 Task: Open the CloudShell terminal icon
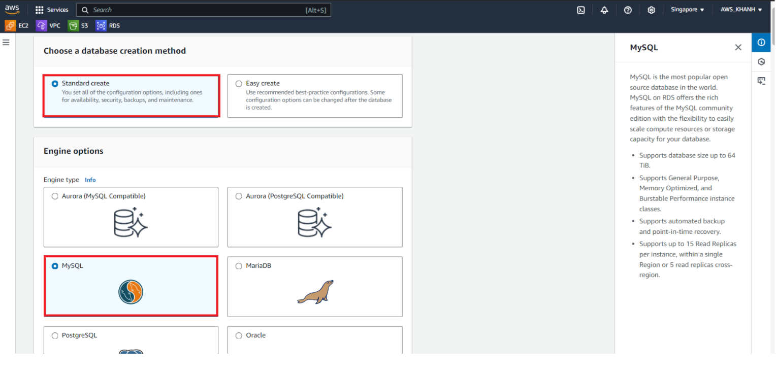point(581,10)
